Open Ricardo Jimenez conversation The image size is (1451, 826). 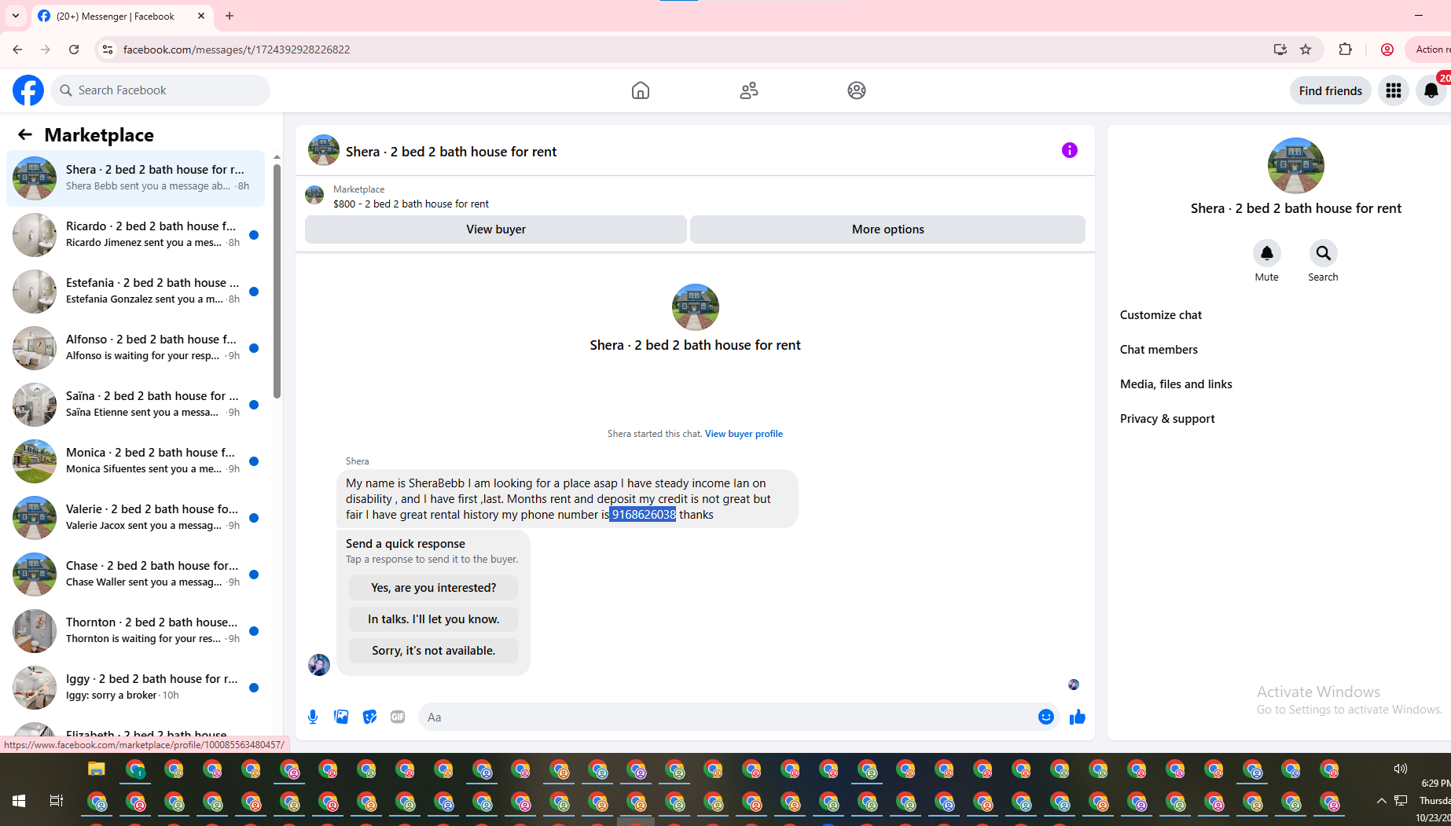pyautogui.click(x=135, y=234)
